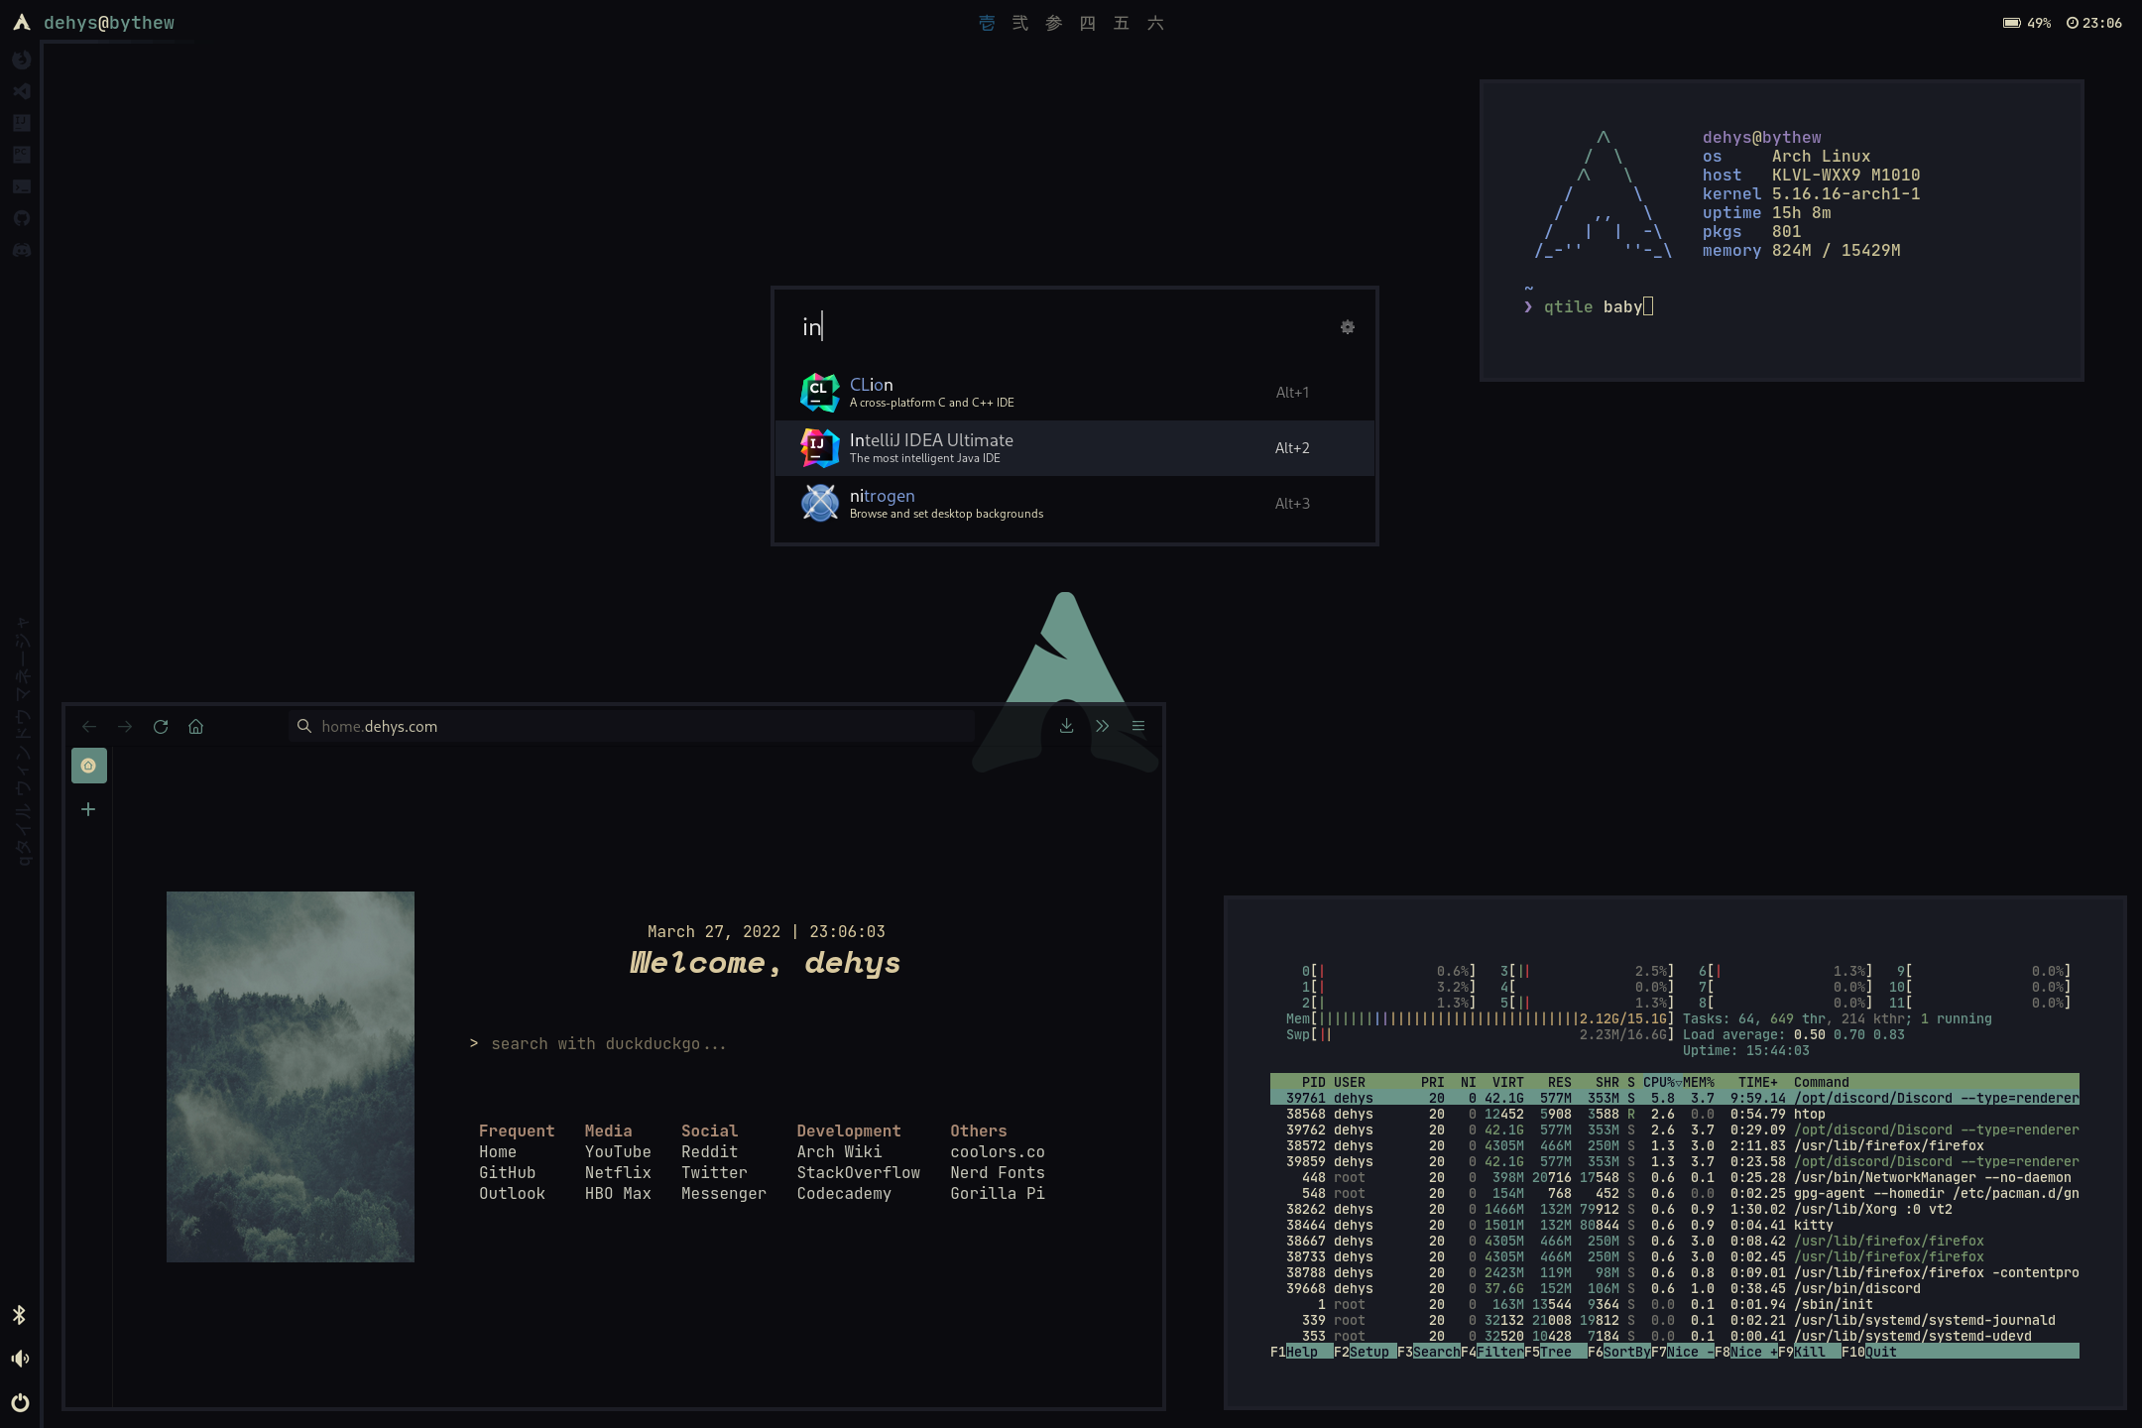Open the terminal icon in left bar
2142x1428 pixels.
pos(21,186)
